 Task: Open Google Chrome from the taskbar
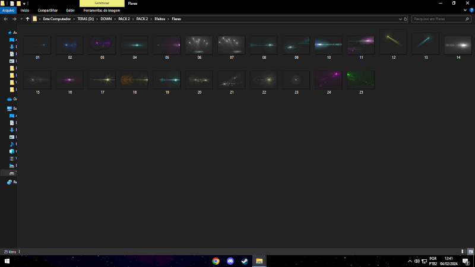216,261
